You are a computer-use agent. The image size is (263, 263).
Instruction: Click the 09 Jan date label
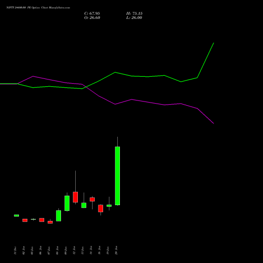coord(66,250)
